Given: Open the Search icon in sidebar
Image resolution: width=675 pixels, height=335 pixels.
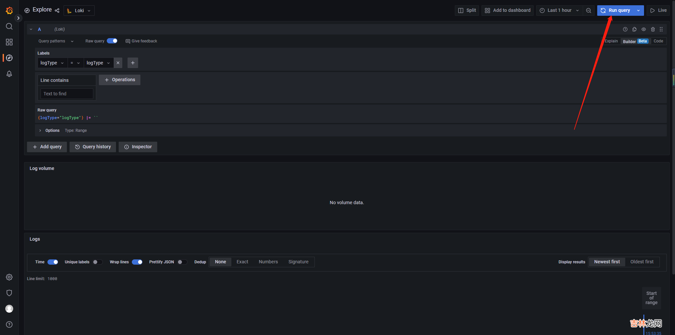Looking at the screenshot, I should click(9, 26).
